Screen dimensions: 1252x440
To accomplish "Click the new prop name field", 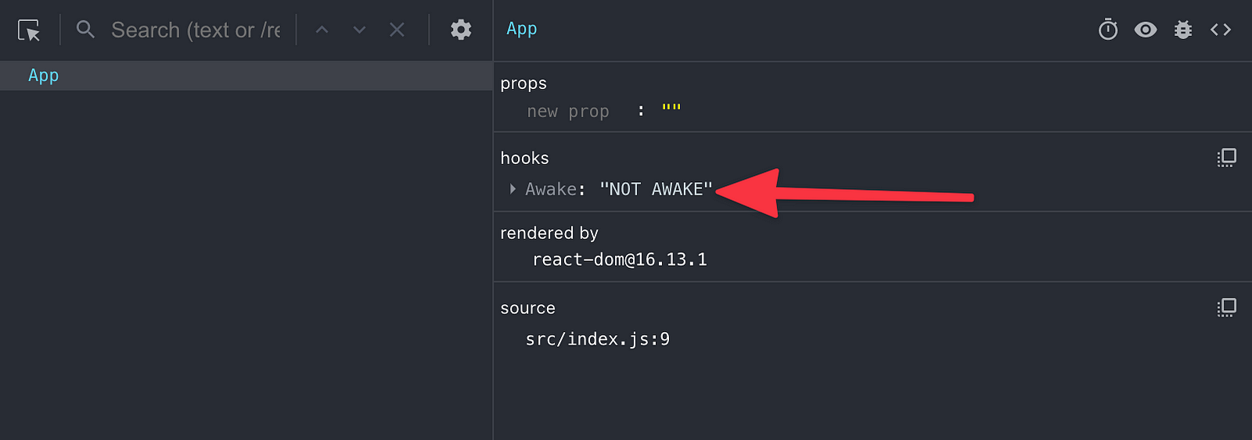I will point(568,112).
